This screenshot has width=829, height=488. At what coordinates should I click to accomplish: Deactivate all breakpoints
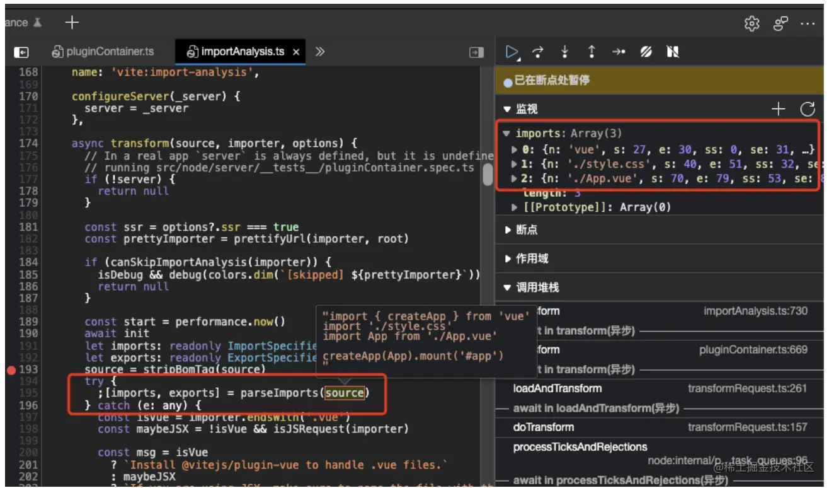[x=646, y=52]
